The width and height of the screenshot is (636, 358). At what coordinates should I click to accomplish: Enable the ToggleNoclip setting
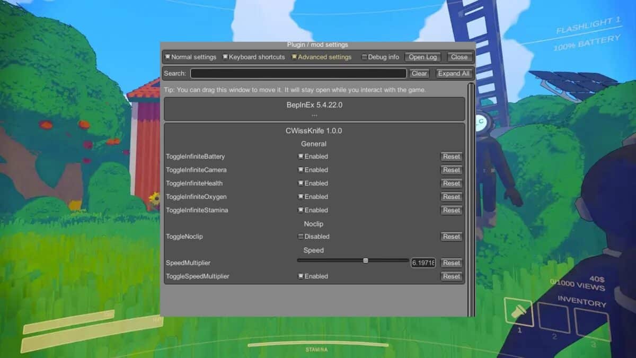click(301, 236)
